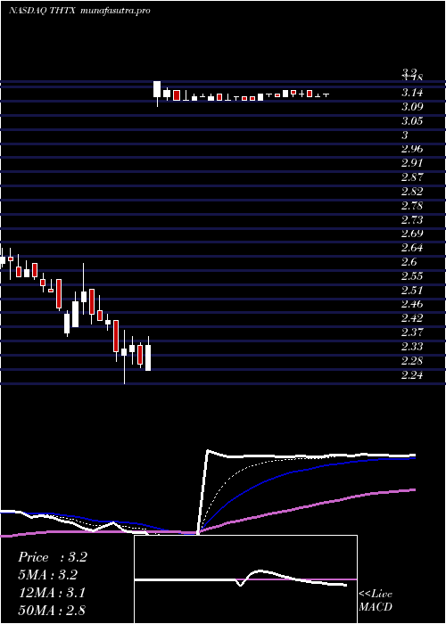Select the 2.69 price axis label

point(412,234)
